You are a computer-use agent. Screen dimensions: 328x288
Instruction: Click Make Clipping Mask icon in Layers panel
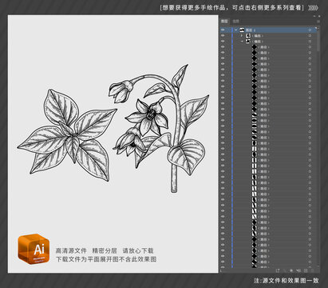291,270
